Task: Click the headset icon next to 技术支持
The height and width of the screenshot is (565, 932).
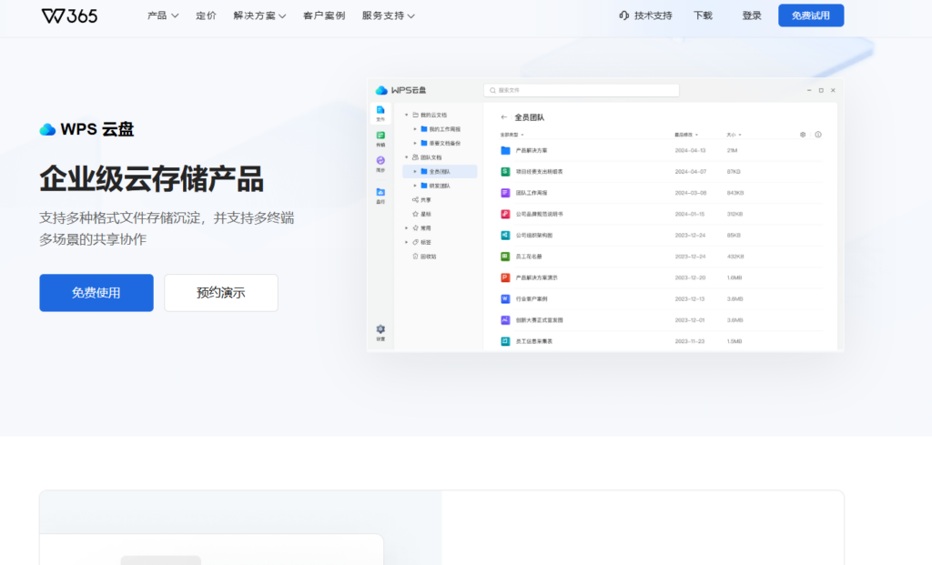Action: click(x=623, y=15)
